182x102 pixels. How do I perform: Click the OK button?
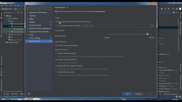(127, 94)
